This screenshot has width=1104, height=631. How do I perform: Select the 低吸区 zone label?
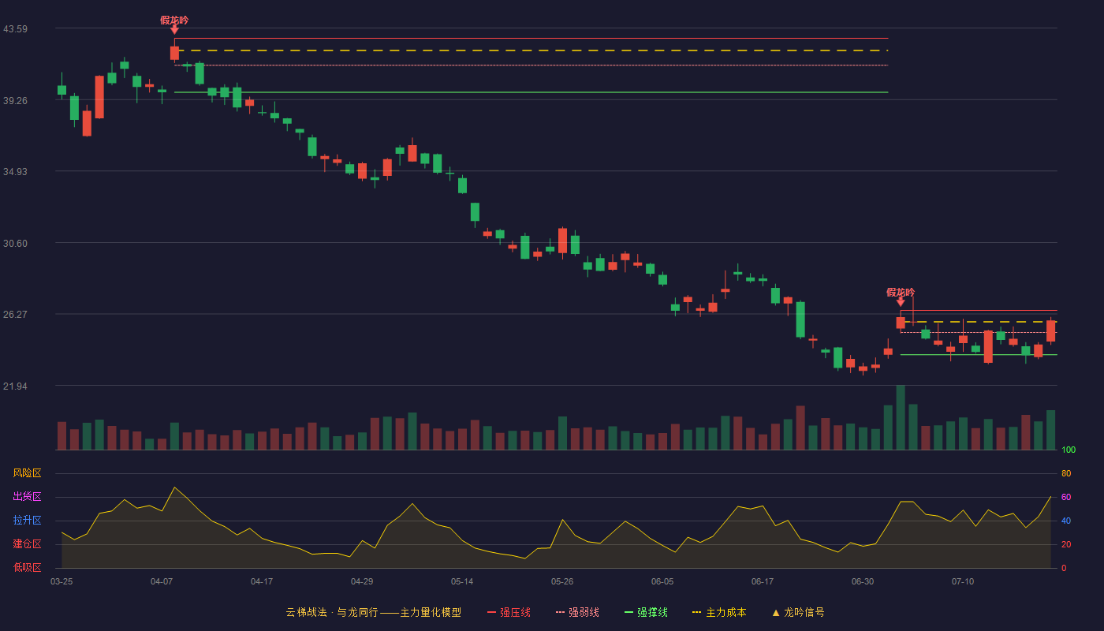coord(27,568)
